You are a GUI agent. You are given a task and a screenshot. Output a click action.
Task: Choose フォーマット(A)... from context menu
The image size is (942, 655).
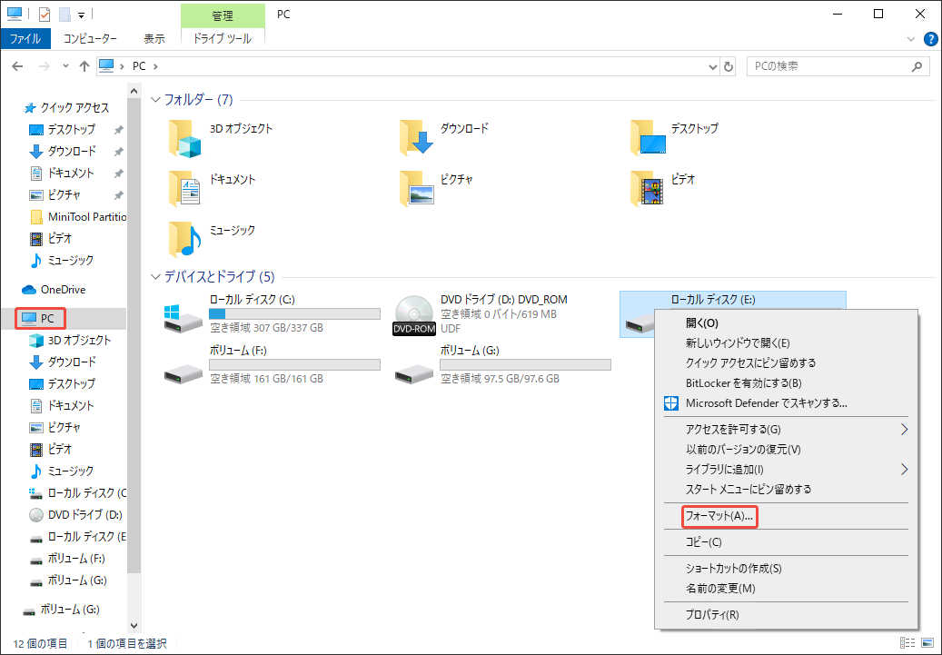(x=719, y=516)
